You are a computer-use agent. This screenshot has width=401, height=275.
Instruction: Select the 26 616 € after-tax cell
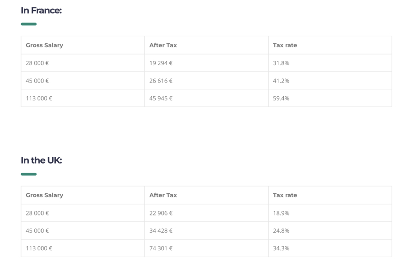161,81
